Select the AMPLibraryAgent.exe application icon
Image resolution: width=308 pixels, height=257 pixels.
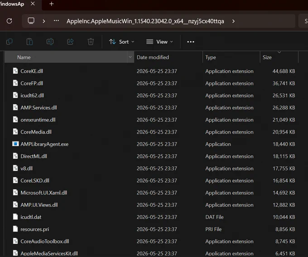[x=15, y=144]
